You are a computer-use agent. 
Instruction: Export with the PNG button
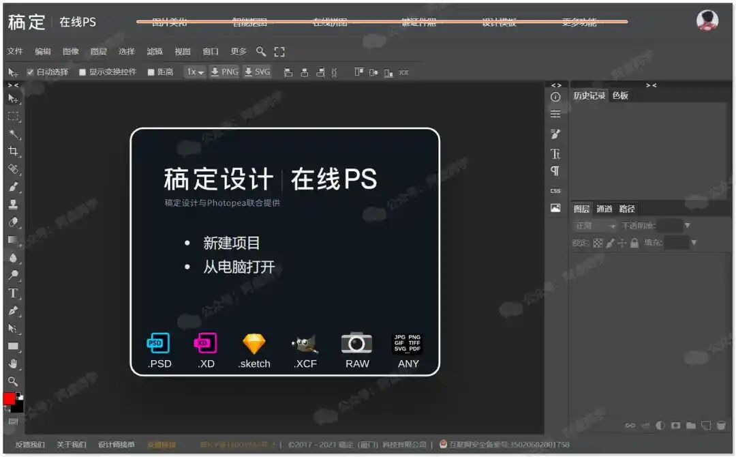pyautogui.click(x=224, y=72)
